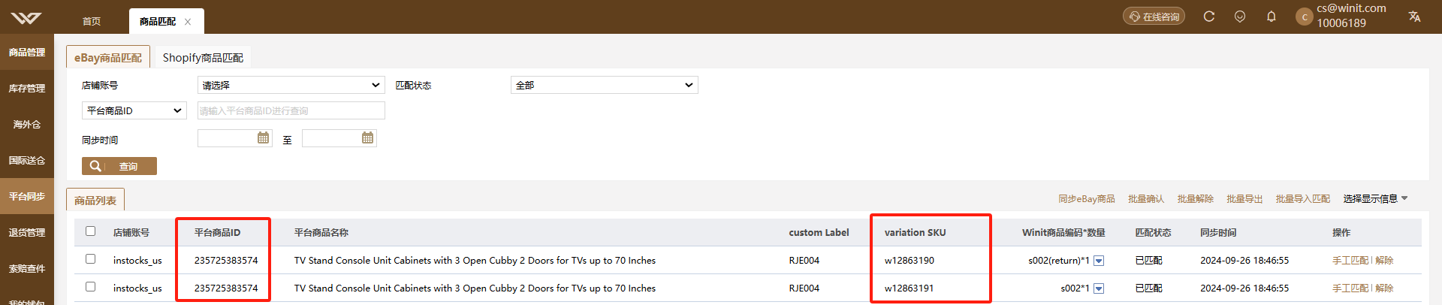Click 批量导入匹配 link
The width and height of the screenshot is (1442, 305).
tap(1303, 199)
